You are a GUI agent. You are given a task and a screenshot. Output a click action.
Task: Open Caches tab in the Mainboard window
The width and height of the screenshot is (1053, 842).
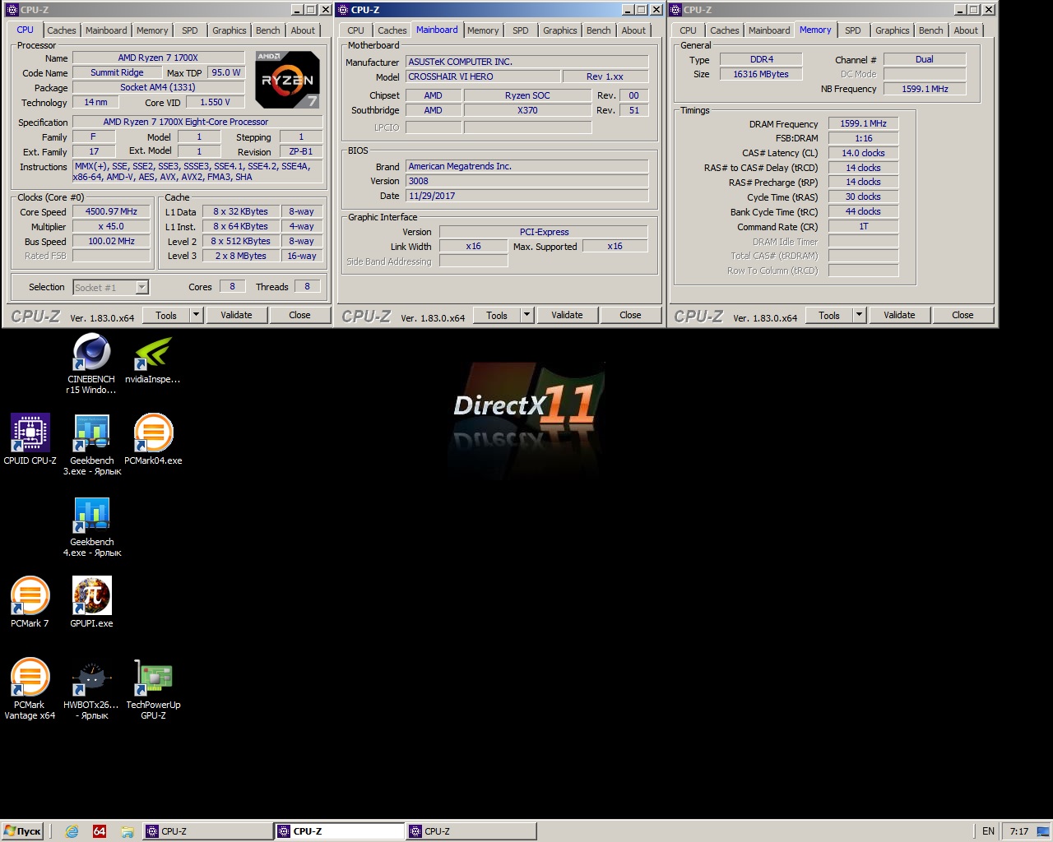[x=392, y=30]
